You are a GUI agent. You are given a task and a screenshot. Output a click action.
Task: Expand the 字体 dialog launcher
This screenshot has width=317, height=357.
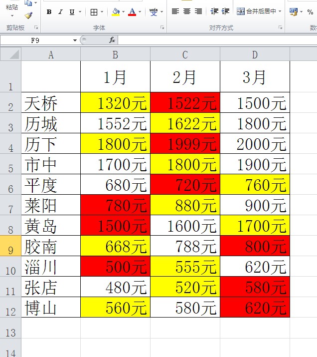tap(162, 27)
